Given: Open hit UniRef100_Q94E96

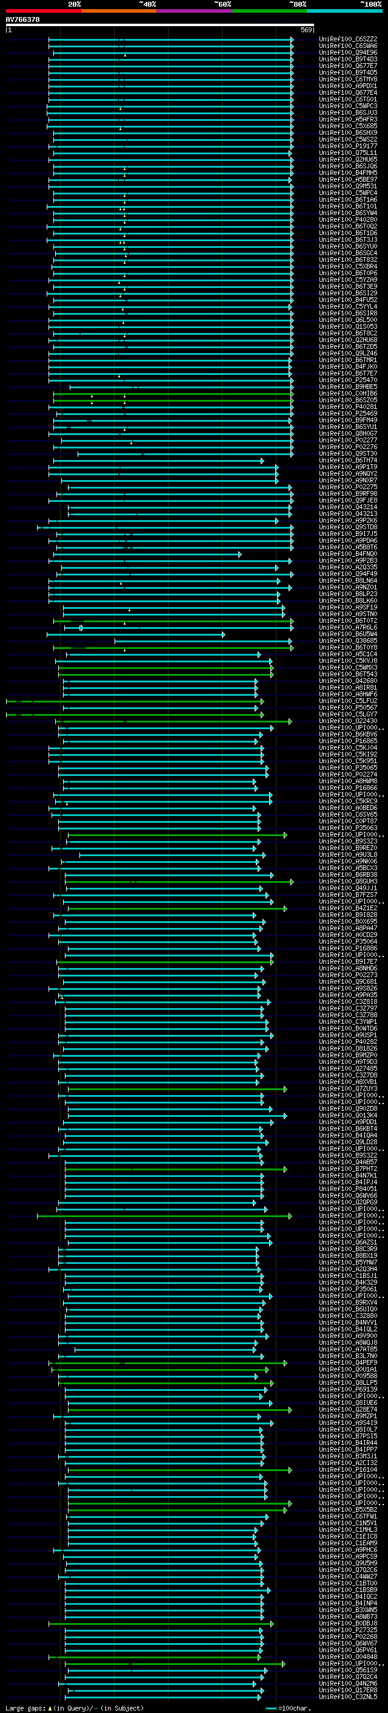Looking at the screenshot, I should tap(348, 52).
